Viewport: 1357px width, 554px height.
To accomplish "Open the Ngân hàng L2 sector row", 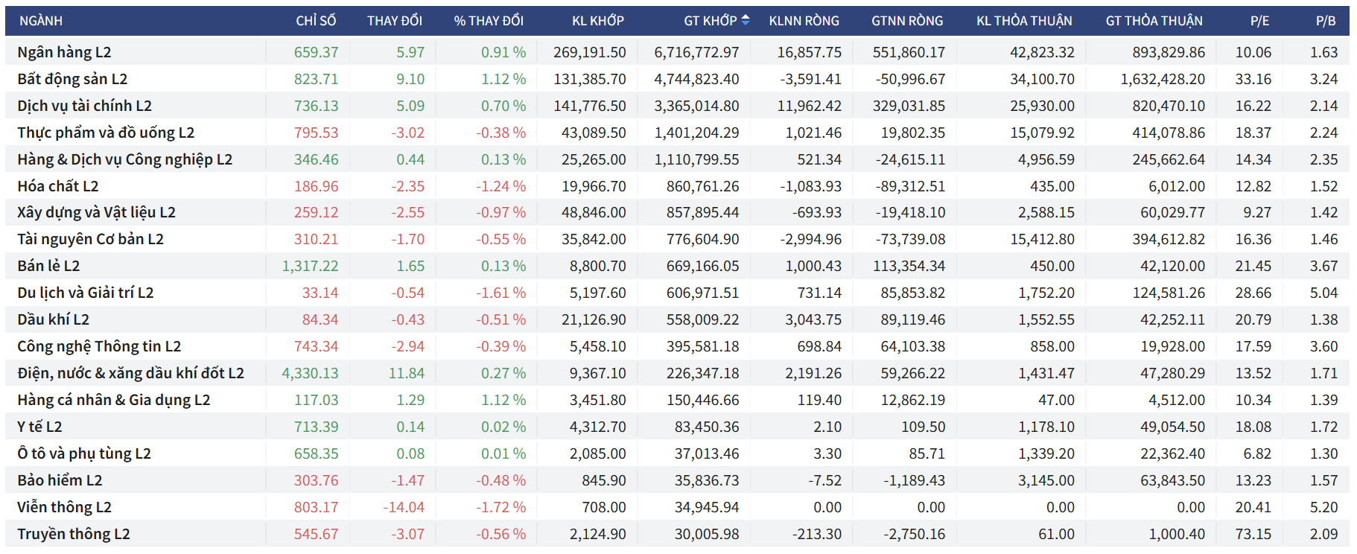I will click(x=64, y=52).
